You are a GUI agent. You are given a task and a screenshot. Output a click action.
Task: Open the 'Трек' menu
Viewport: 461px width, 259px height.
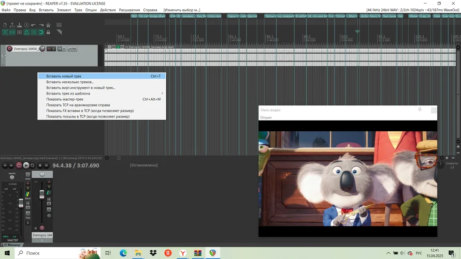(x=78, y=10)
